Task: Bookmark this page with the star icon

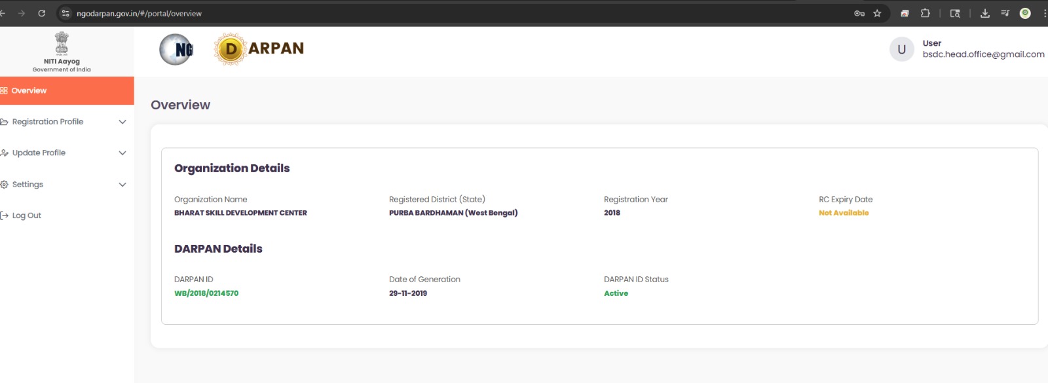Action: [x=877, y=13]
